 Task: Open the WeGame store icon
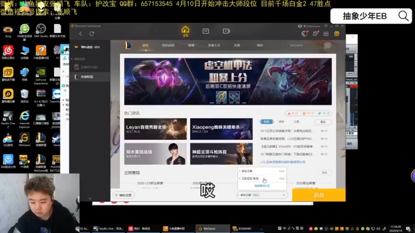(205, 31)
